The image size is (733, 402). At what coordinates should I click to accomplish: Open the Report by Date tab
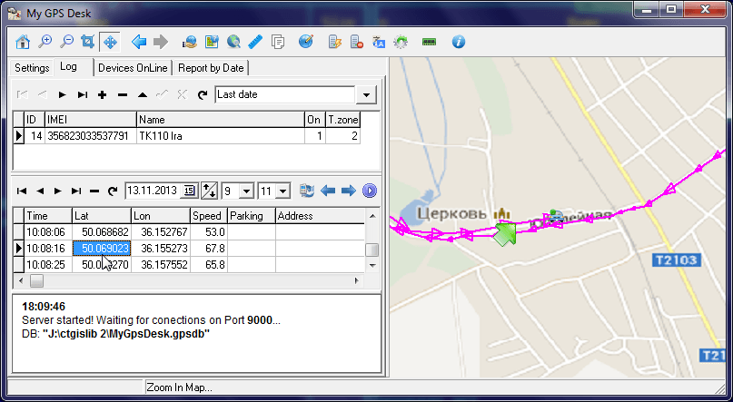coord(211,68)
